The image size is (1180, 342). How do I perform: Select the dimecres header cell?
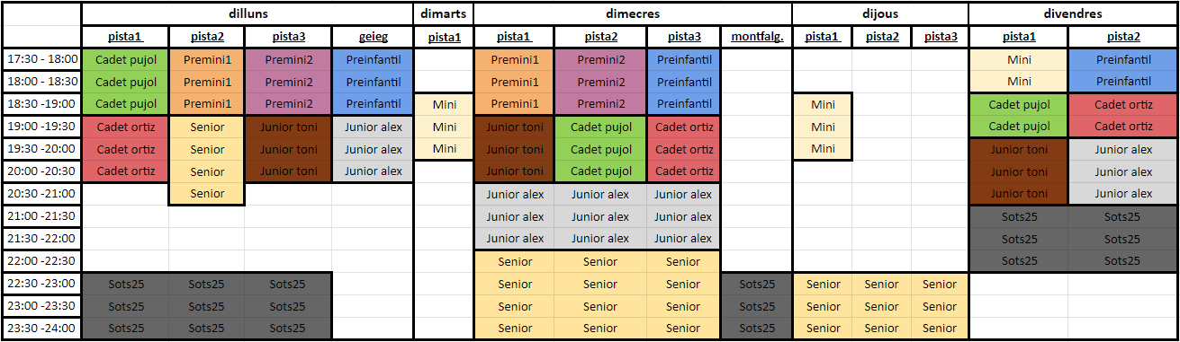click(x=633, y=14)
